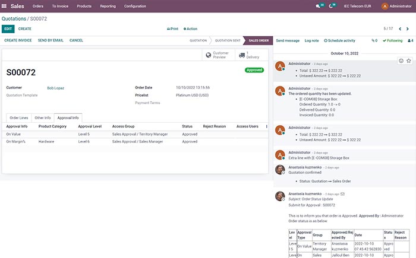Go back to Quotations breadcrumb
The width and height of the screenshot is (416, 258).
click(x=14, y=18)
